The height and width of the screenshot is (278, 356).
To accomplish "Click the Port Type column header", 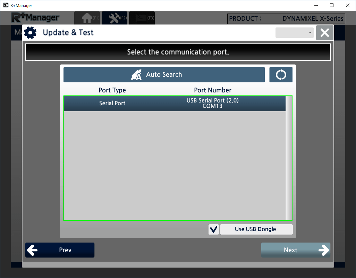I will coord(112,90).
